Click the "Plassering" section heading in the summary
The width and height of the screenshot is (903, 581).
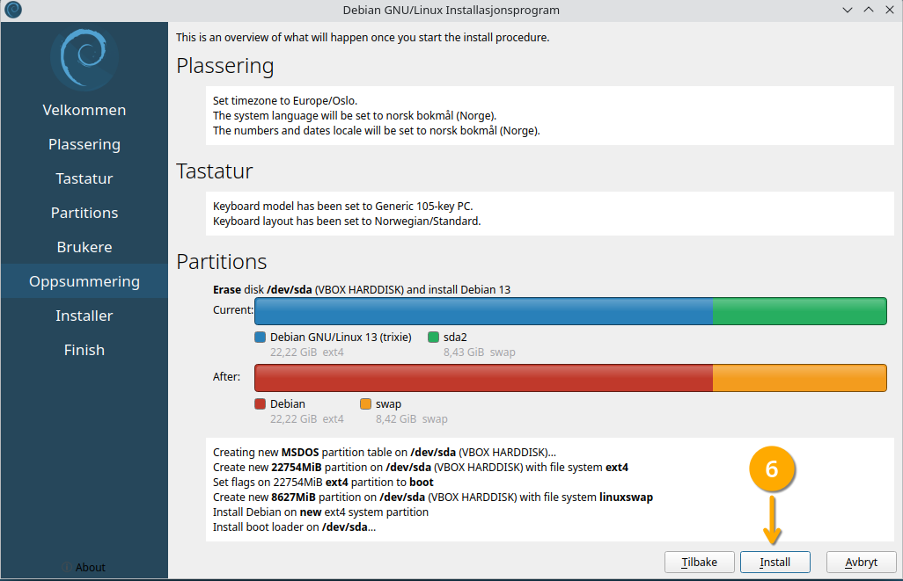point(225,66)
